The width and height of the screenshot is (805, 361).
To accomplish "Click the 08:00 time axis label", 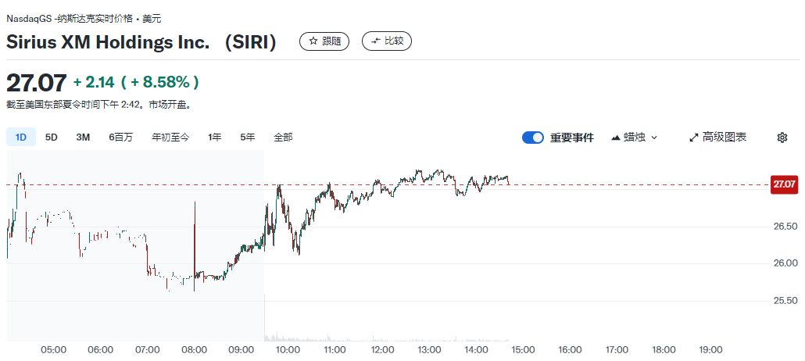I will coord(194,350).
